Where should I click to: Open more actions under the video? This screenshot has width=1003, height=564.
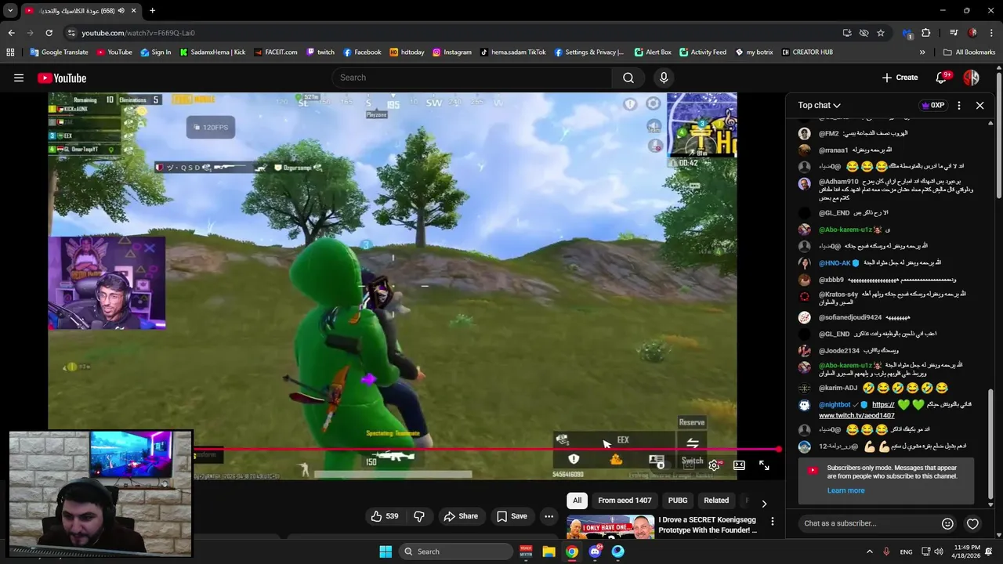pos(549,516)
